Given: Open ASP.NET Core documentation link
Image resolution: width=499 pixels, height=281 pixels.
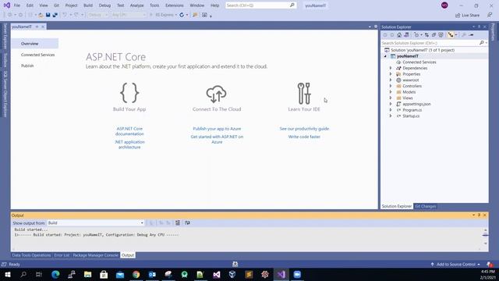Looking at the screenshot, I should tap(129, 131).
